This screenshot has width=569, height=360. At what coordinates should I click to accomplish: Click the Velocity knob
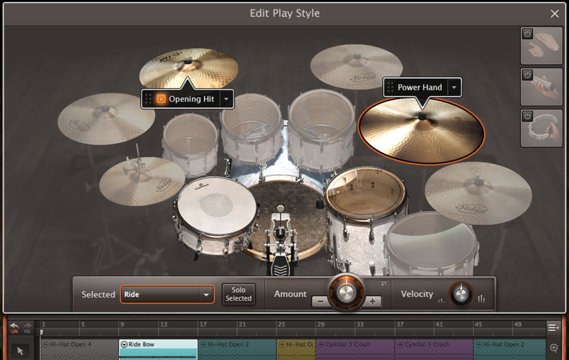coord(461,295)
